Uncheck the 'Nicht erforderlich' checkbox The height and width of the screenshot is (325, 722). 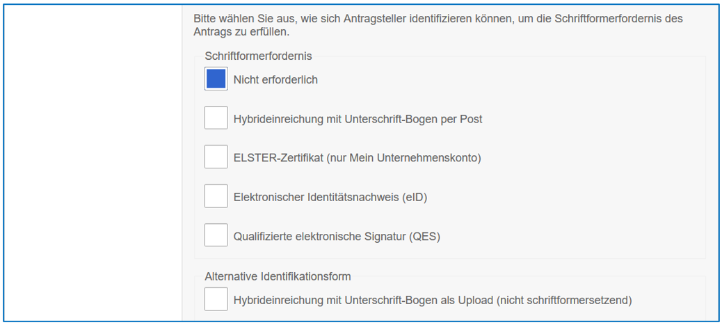click(x=216, y=79)
